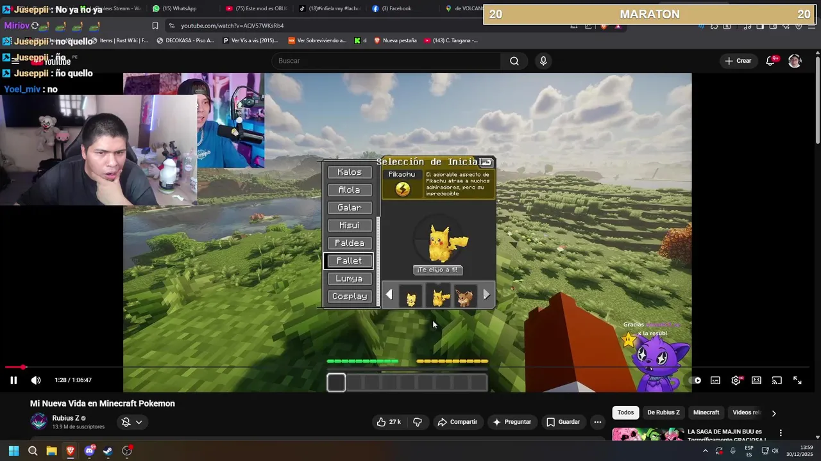
Task: Switch to the Facebook browser tab
Action: 392,8
